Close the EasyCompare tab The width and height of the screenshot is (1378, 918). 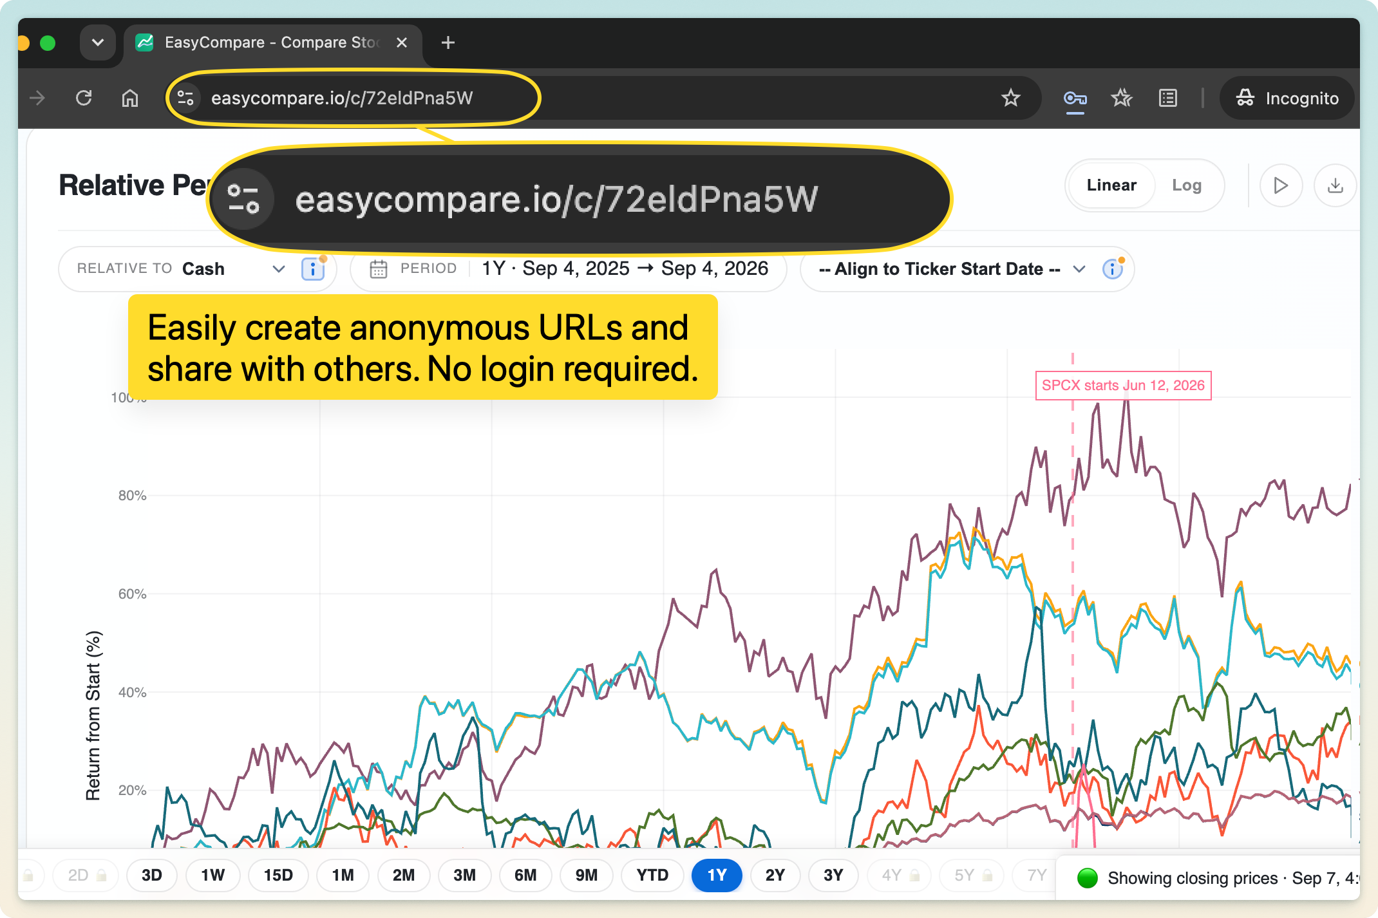click(x=402, y=42)
